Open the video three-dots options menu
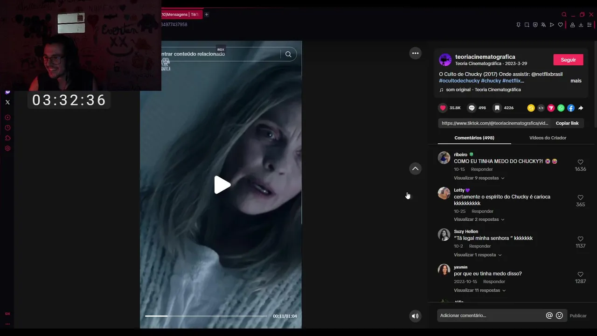Viewport: 597px width, 336px height. 415,53
